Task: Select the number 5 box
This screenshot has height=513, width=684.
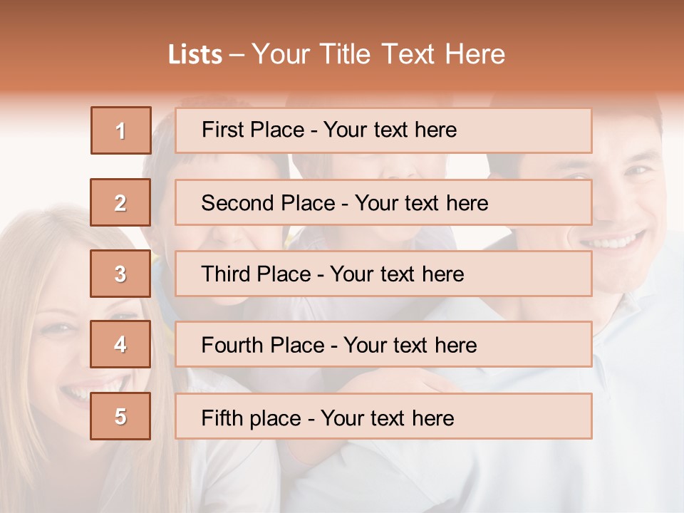Action: coord(120,416)
